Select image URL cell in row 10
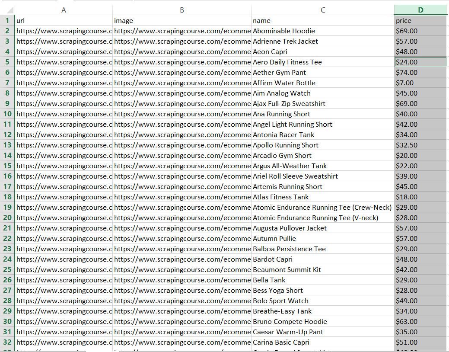Image resolution: width=449 pixels, height=352 pixels. pos(182,114)
